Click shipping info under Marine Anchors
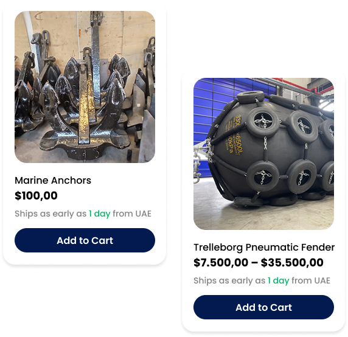The image size is (348, 337). pyautogui.click(x=83, y=214)
